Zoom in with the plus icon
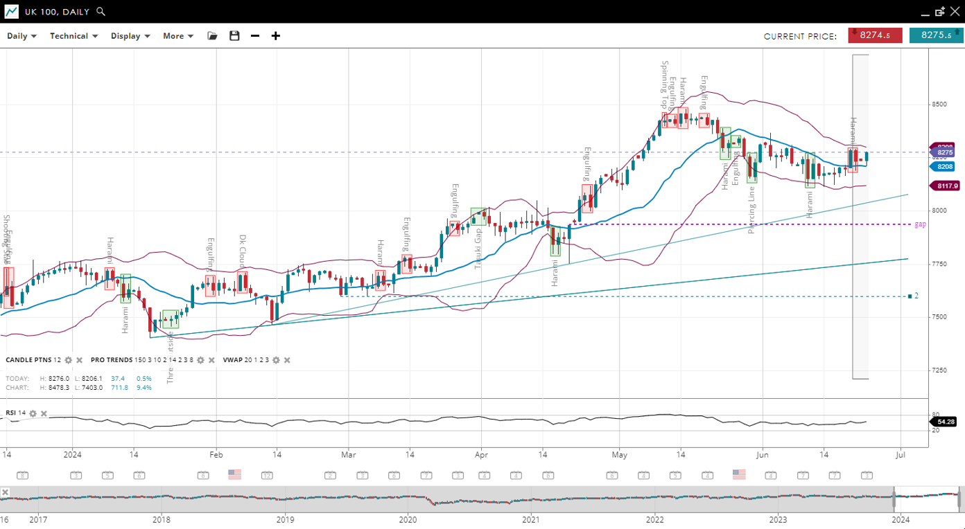 (x=276, y=36)
